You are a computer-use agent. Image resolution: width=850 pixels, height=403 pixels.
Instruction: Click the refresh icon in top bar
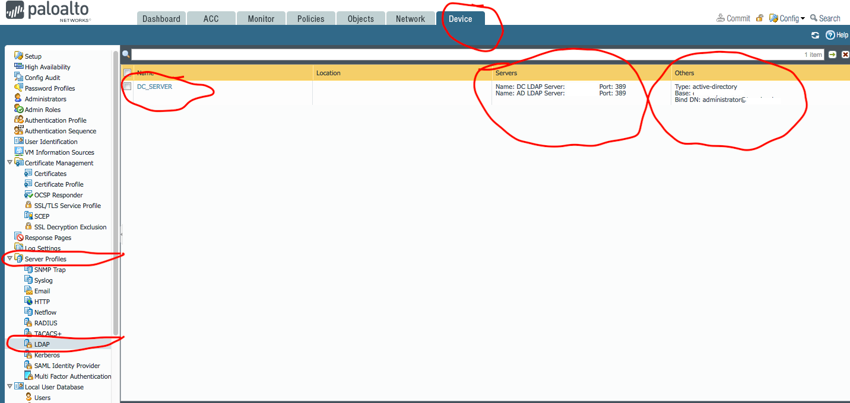pyautogui.click(x=815, y=36)
